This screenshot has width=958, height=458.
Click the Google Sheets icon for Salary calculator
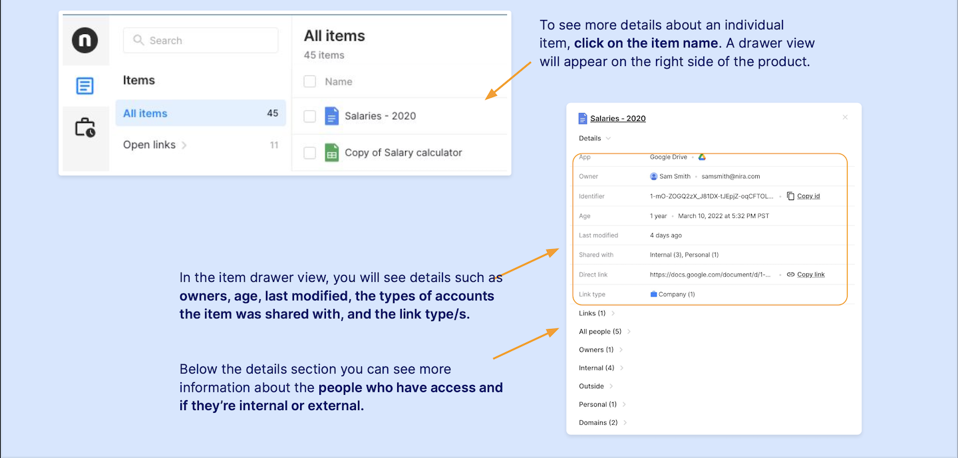pos(331,153)
